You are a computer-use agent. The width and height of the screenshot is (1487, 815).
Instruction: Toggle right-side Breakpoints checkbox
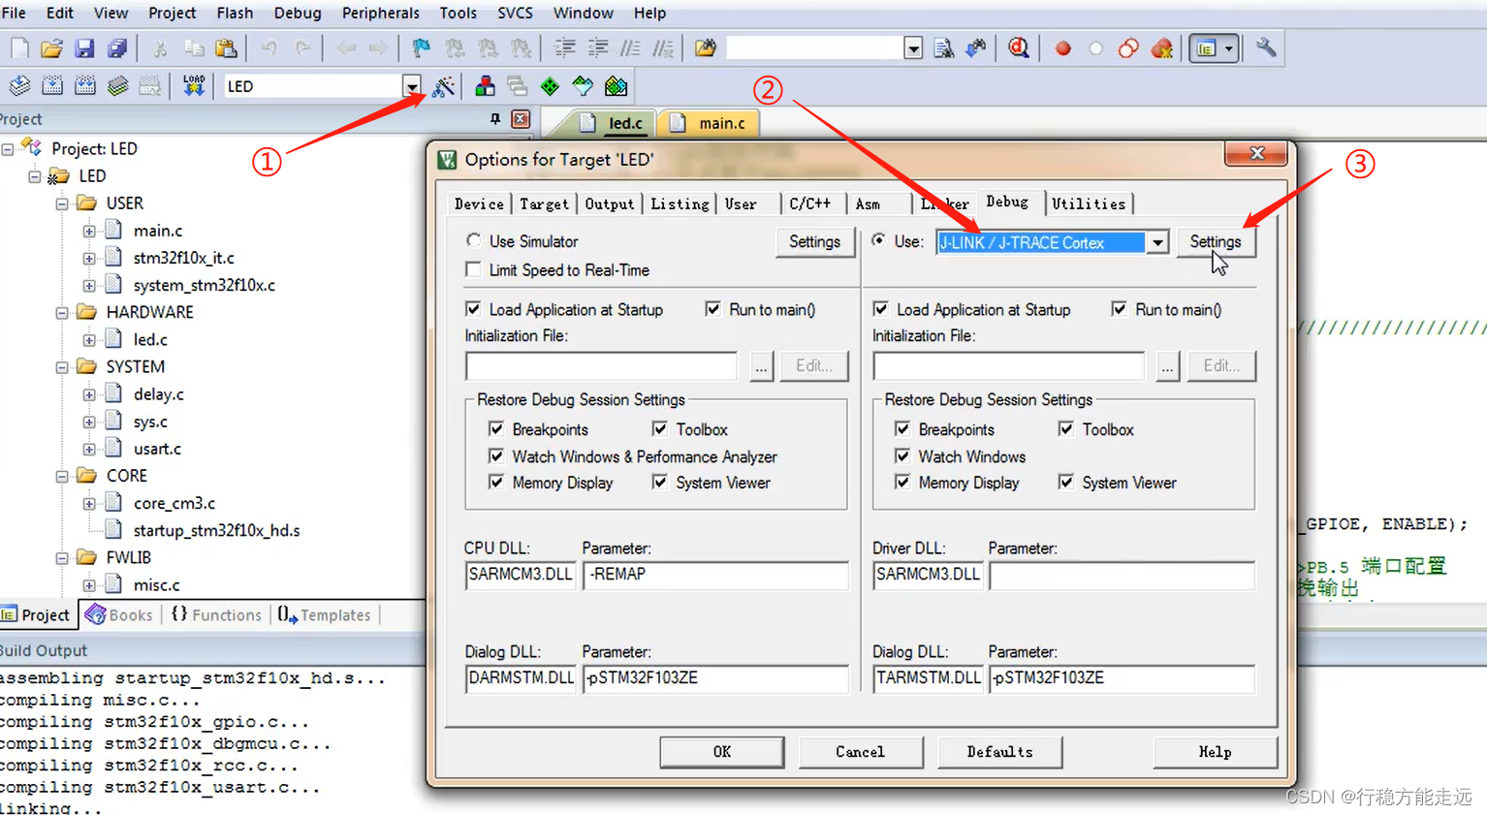click(x=902, y=428)
